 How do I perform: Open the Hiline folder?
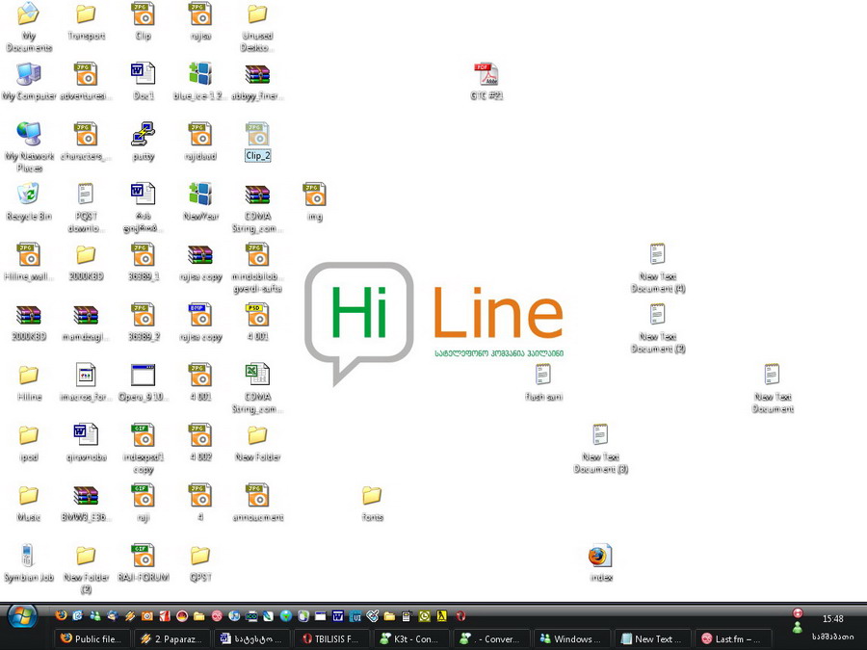coord(29,376)
